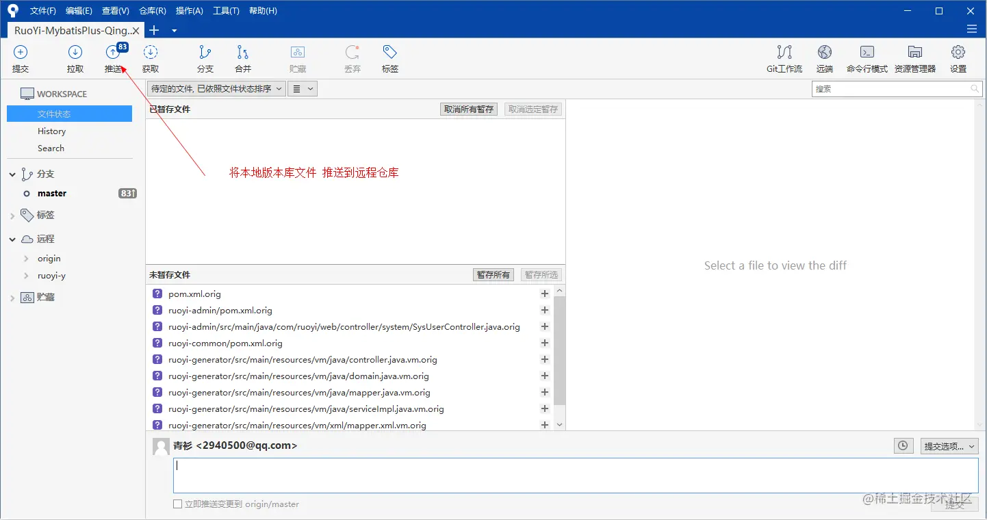Close the RuoYi-MybatisPlus tab
The width and height of the screenshot is (987, 520).
136,31
